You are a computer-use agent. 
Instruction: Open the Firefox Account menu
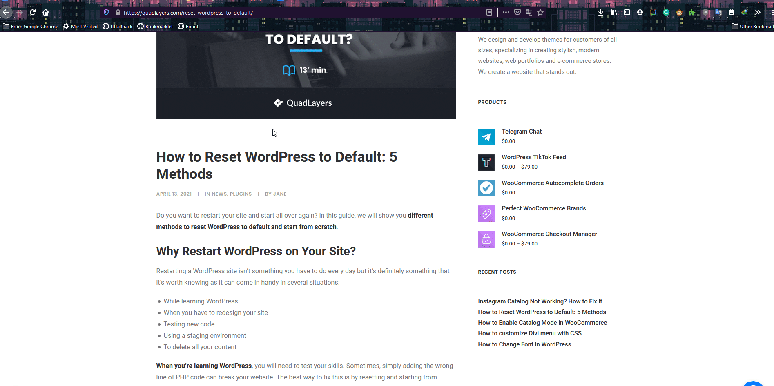(640, 13)
